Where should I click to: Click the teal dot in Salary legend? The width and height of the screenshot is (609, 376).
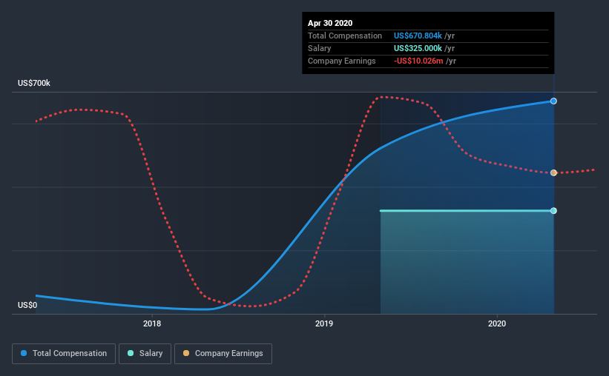coord(131,353)
